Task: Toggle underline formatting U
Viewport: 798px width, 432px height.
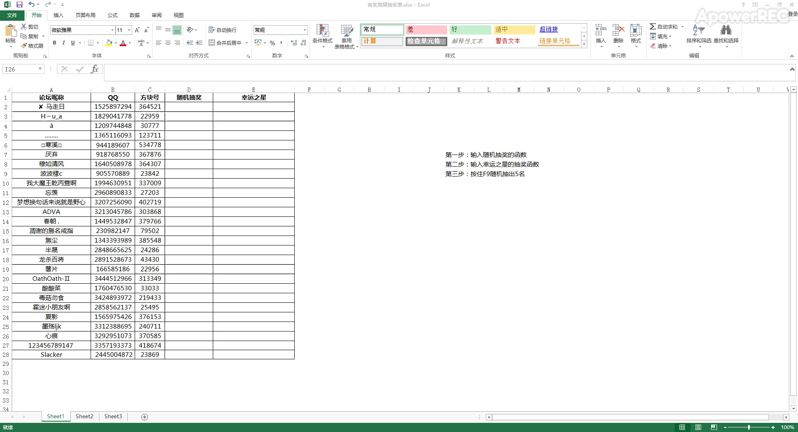Action: click(x=73, y=43)
